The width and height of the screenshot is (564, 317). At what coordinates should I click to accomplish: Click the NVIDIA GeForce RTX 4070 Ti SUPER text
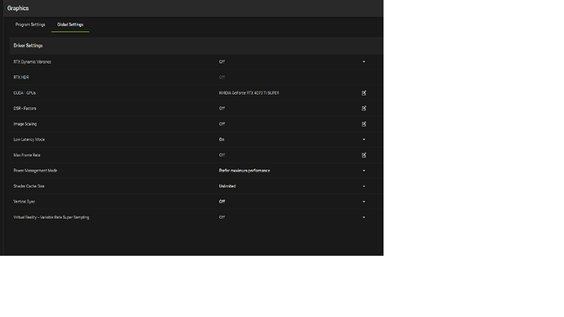(x=249, y=92)
